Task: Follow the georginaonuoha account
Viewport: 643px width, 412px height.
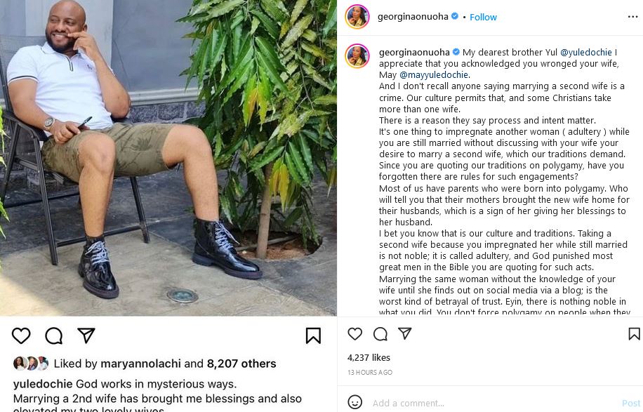Action: (483, 17)
